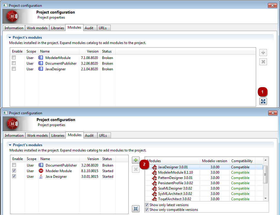The width and height of the screenshot is (280, 215).
Task: Uncheck Show only compatible versions
Action: pyautogui.click(x=147, y=210)
